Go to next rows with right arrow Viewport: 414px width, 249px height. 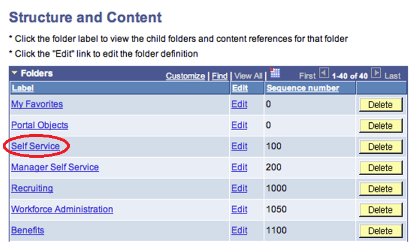pyautogui.click(x=376, y=74)
